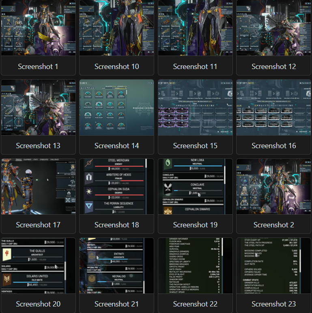Open the Screenshot 13 thumbnail image
The width and height of the screenshot is (312, 313).
click(38, 107)
